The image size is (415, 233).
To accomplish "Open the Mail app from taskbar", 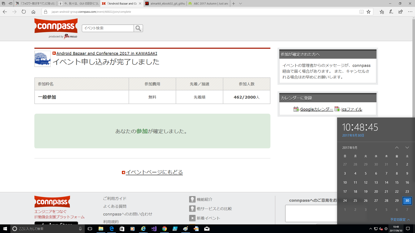I will (x=207, y=229).
